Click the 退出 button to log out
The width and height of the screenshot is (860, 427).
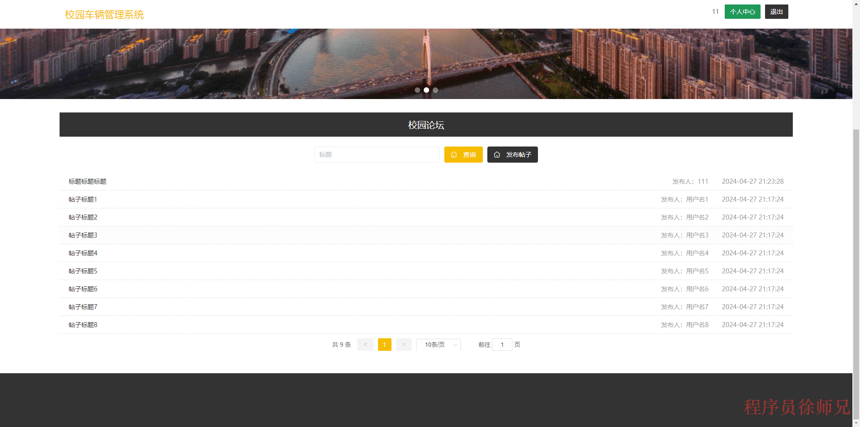[776, 11]
